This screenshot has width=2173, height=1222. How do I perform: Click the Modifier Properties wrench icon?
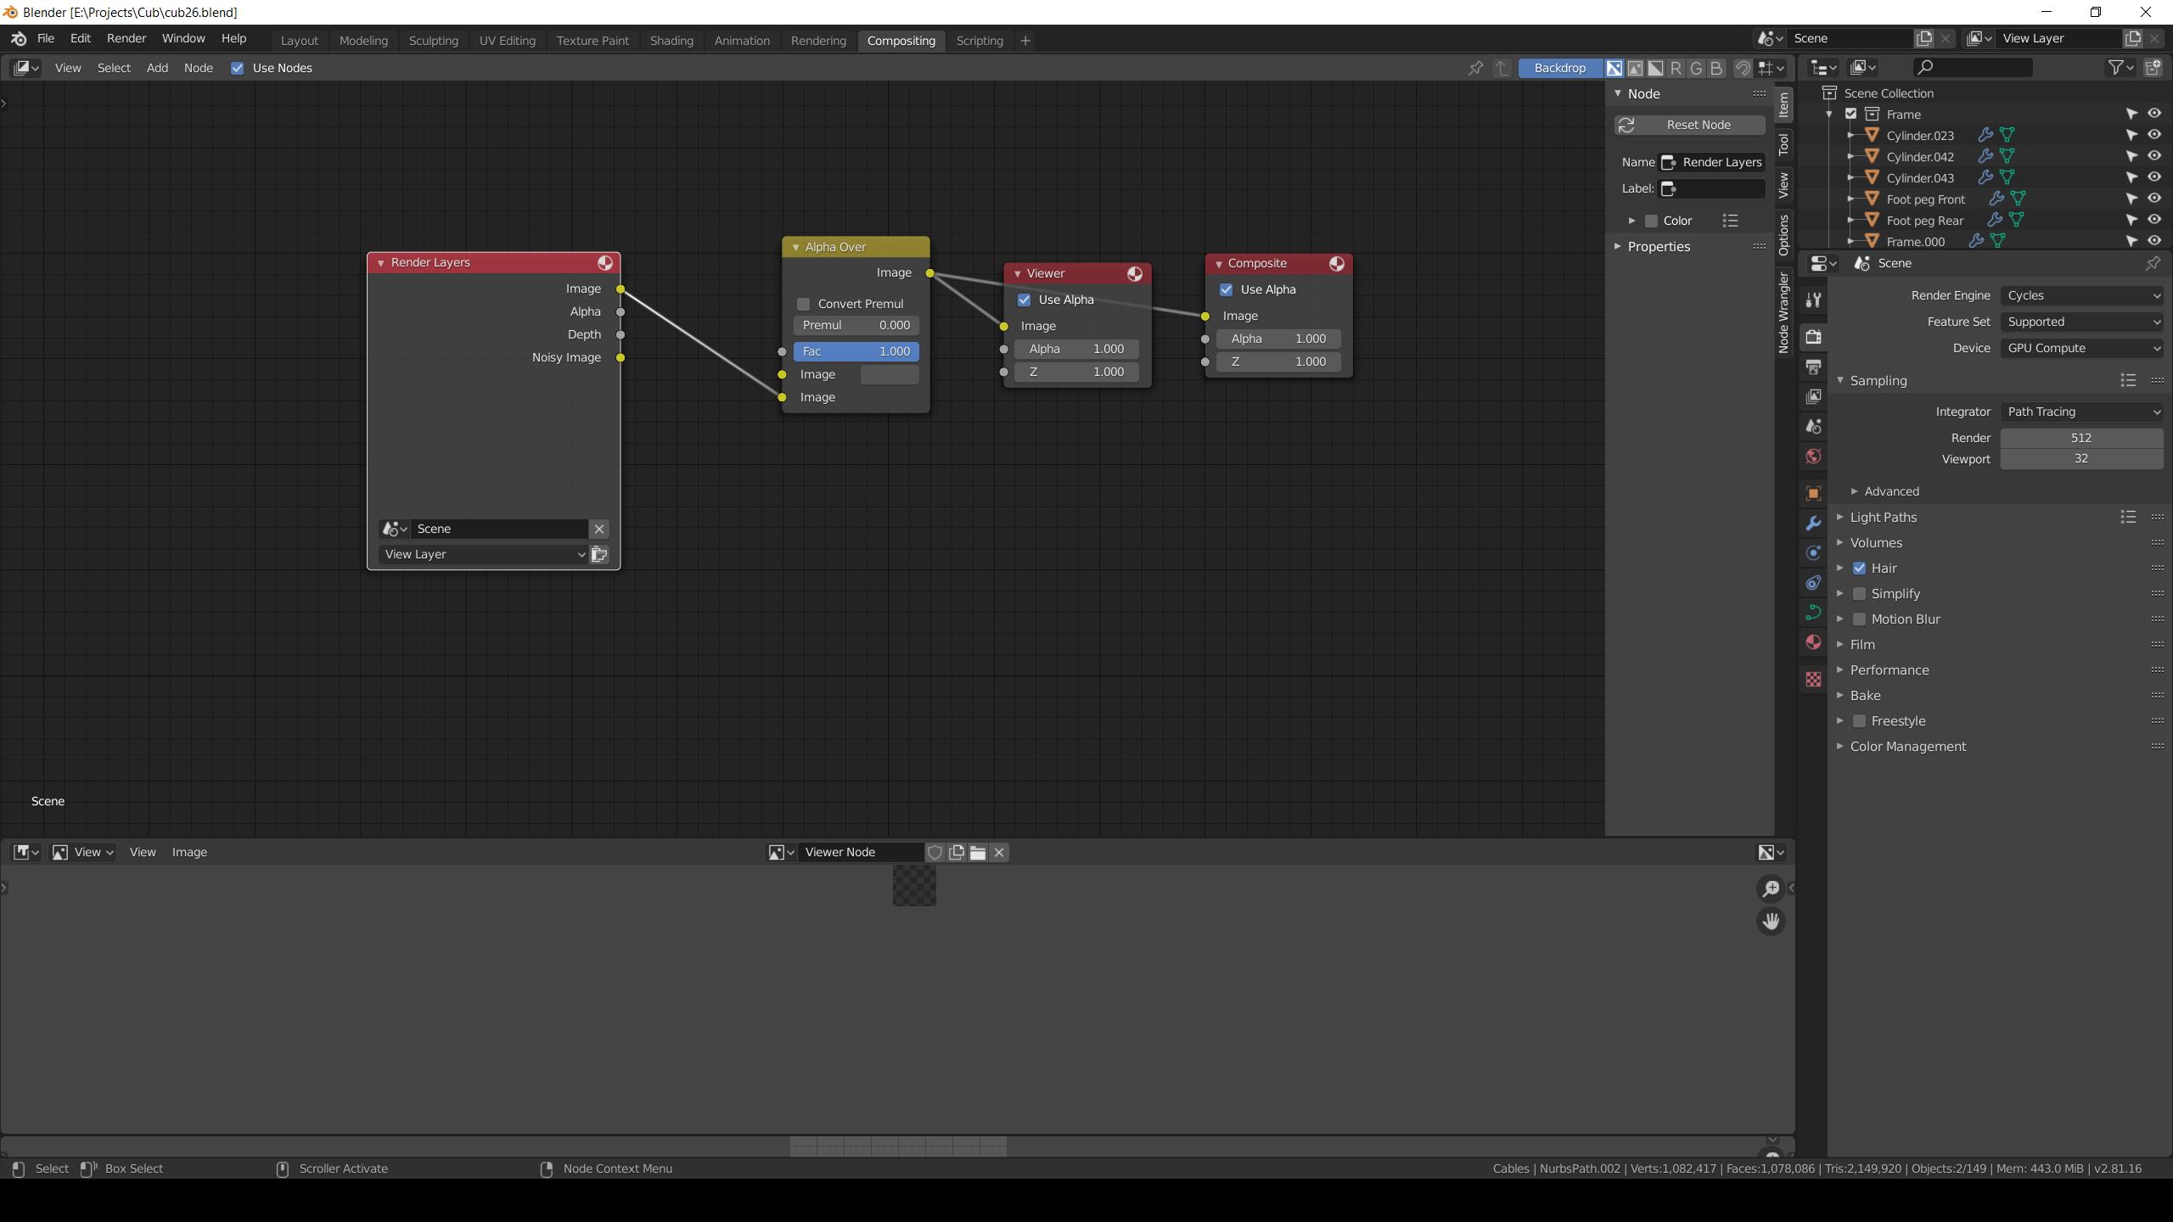1814,524
